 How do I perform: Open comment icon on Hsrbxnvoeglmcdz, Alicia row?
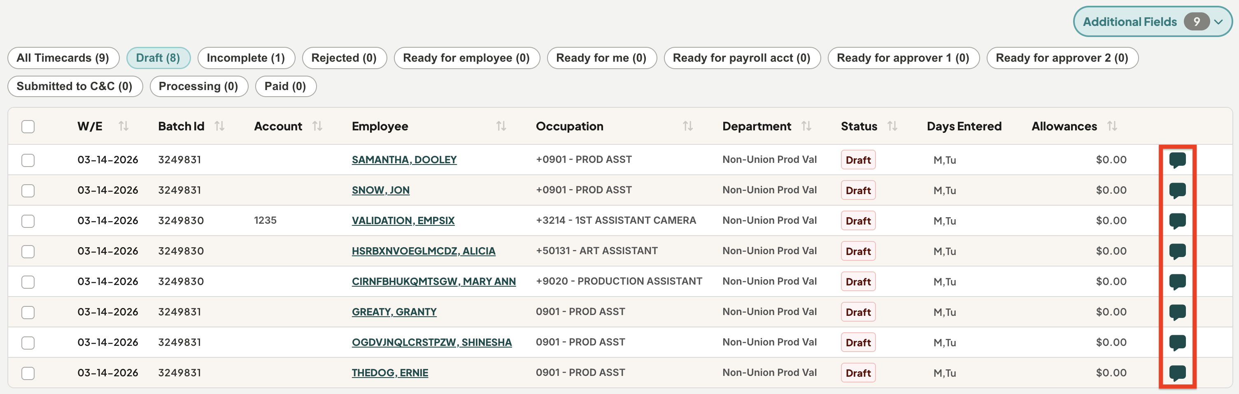coord(1177,251)
